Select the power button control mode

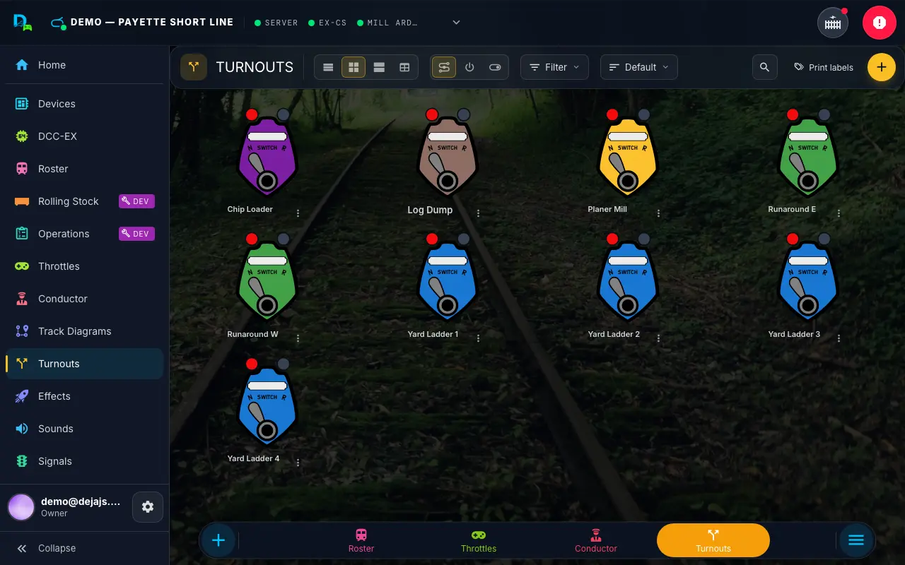(469, 67)
